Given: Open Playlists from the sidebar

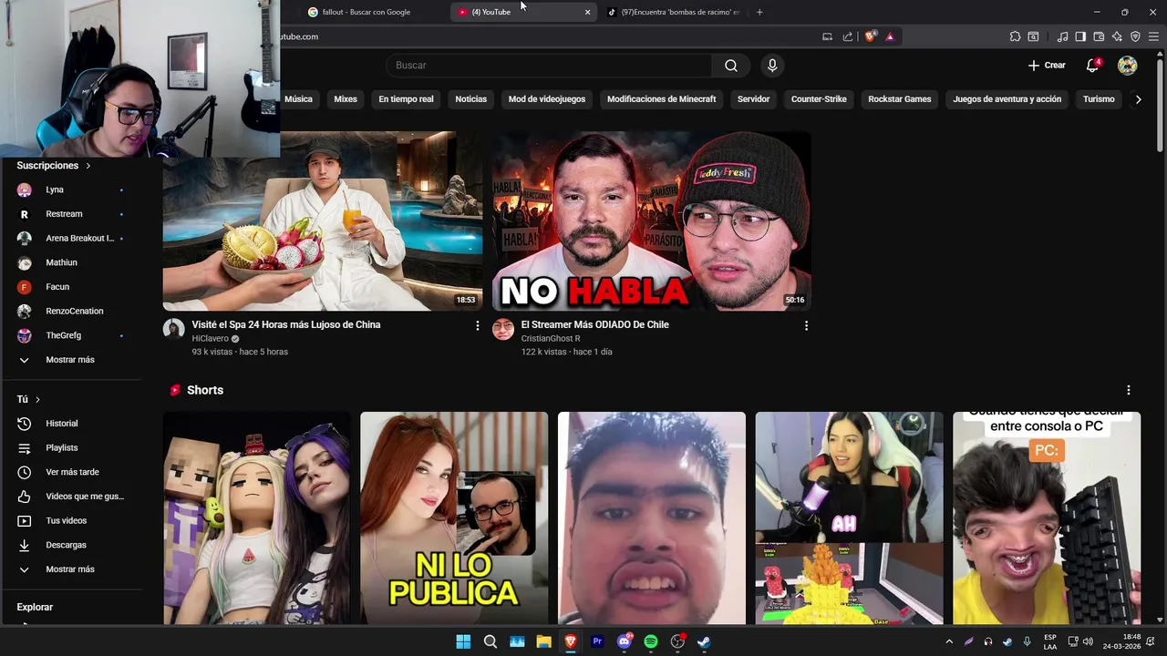Looking at the screenshot, I should pos(71,448).
